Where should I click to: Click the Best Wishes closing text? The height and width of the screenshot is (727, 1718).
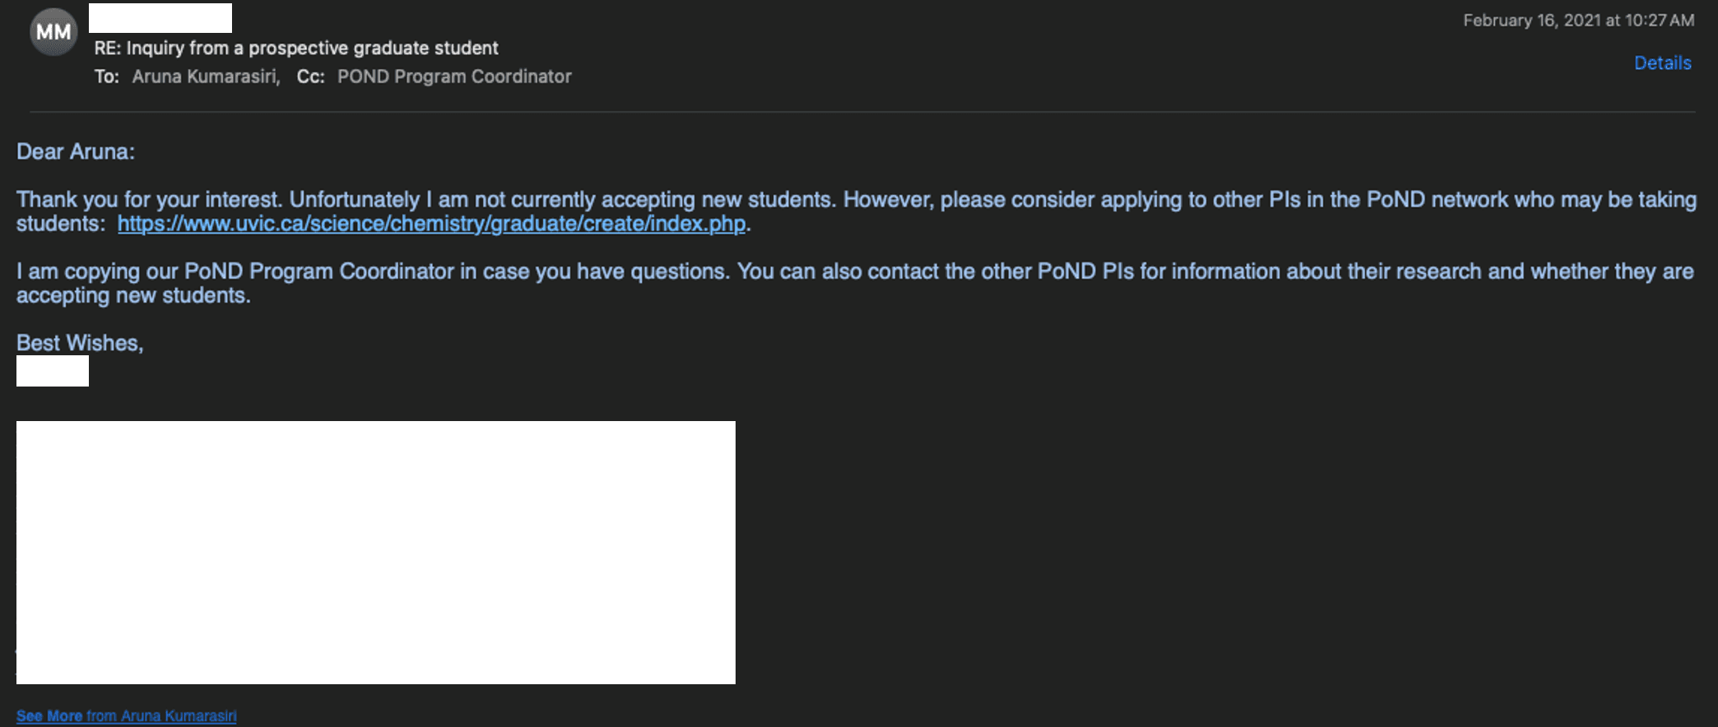(80, 343)
